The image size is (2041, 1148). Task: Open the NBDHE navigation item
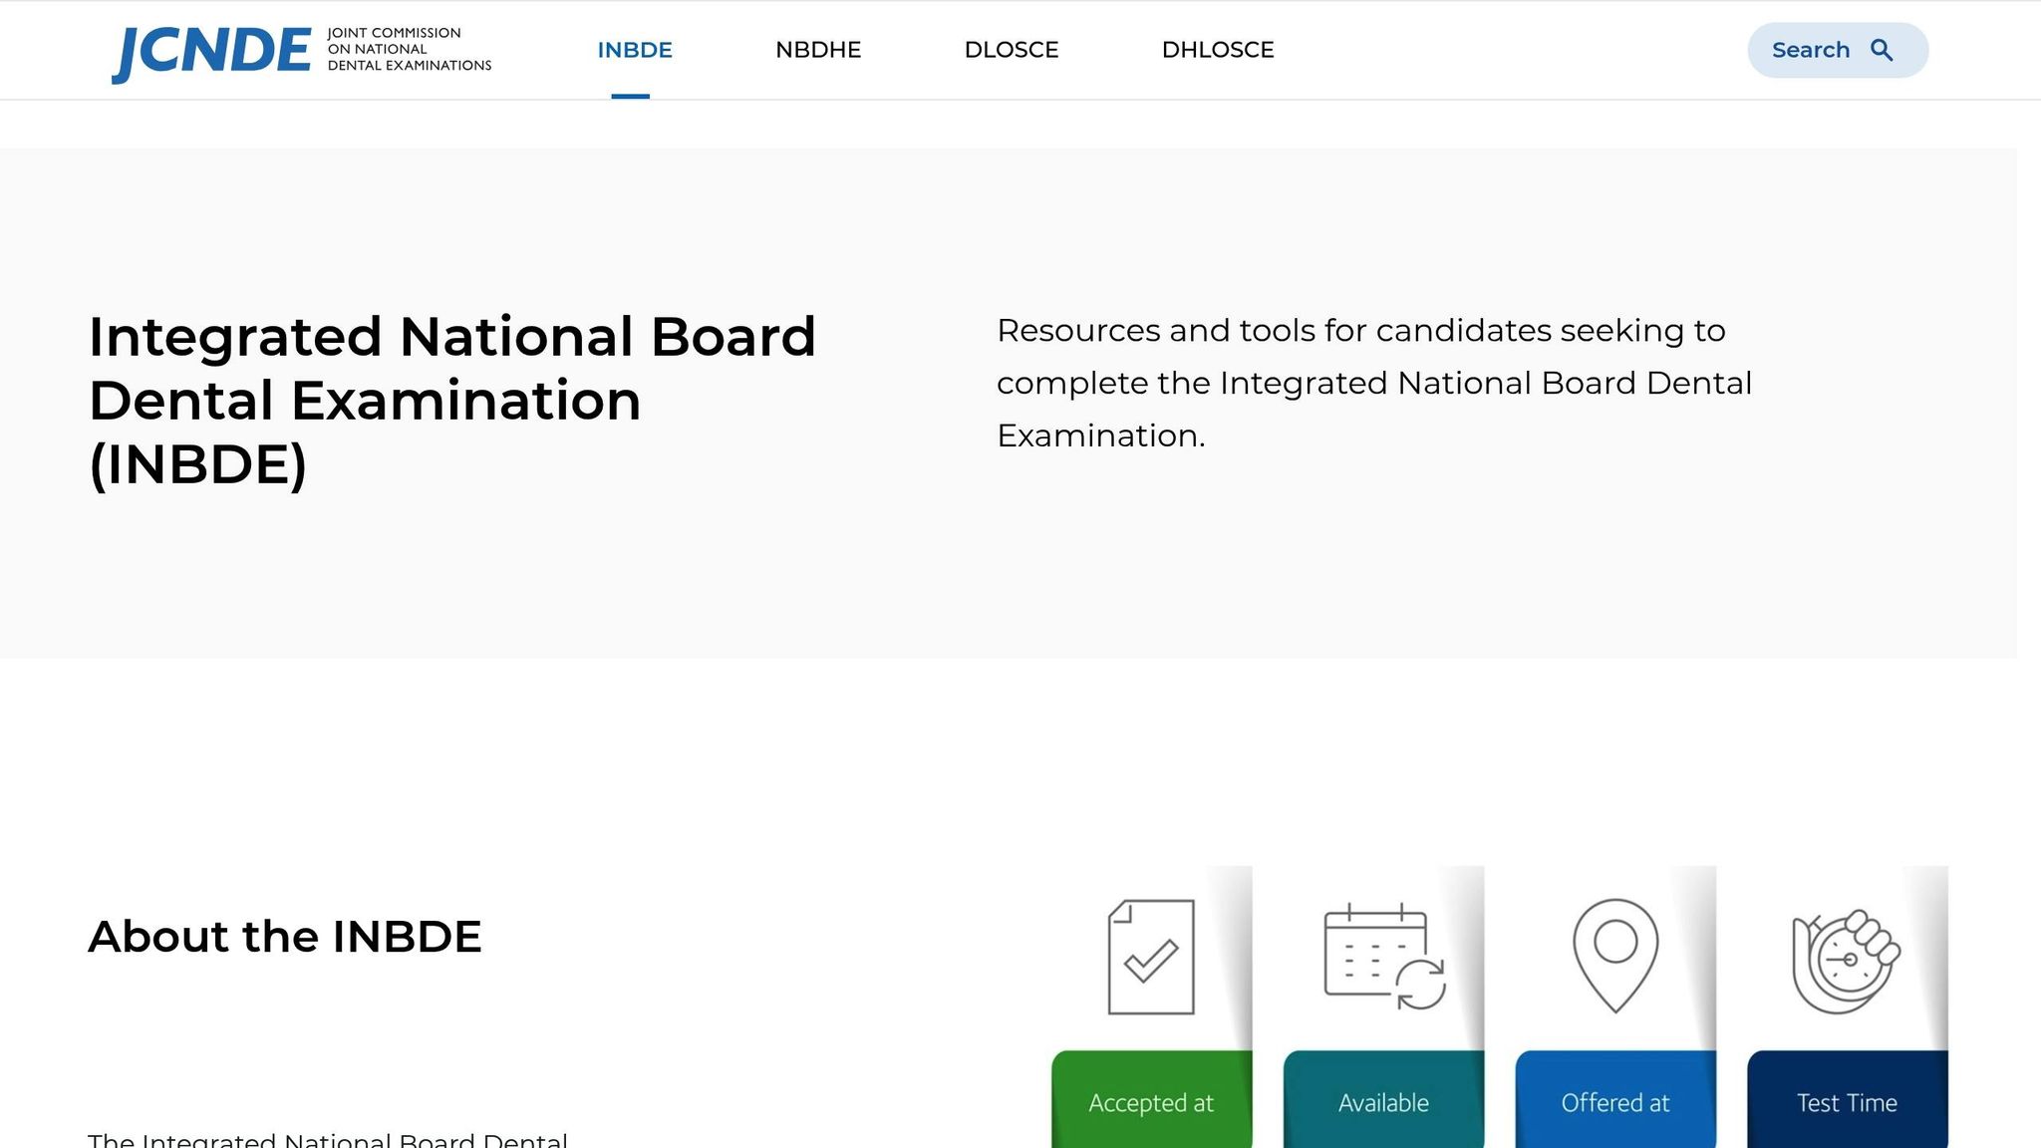tap(818, 50)
